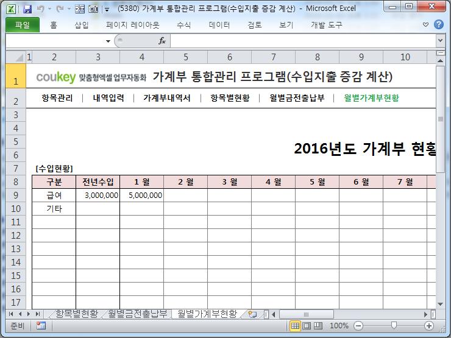Open the 데이터 ribbon tab
The image size is (451, 338).
pyautogui.click(x=219, y=25)
